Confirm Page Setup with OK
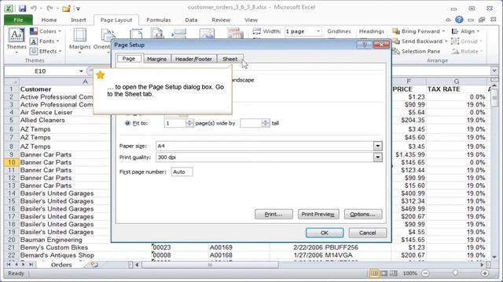Image resolution: width=503 pixels, height=282 pixels. tap(325, 233)
